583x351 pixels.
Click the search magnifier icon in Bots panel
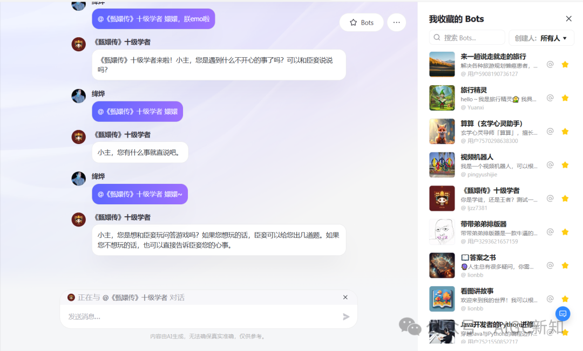point(437,38)
